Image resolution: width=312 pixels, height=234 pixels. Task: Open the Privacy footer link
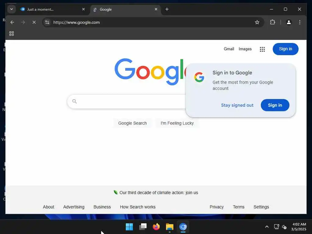click(217, 207)
